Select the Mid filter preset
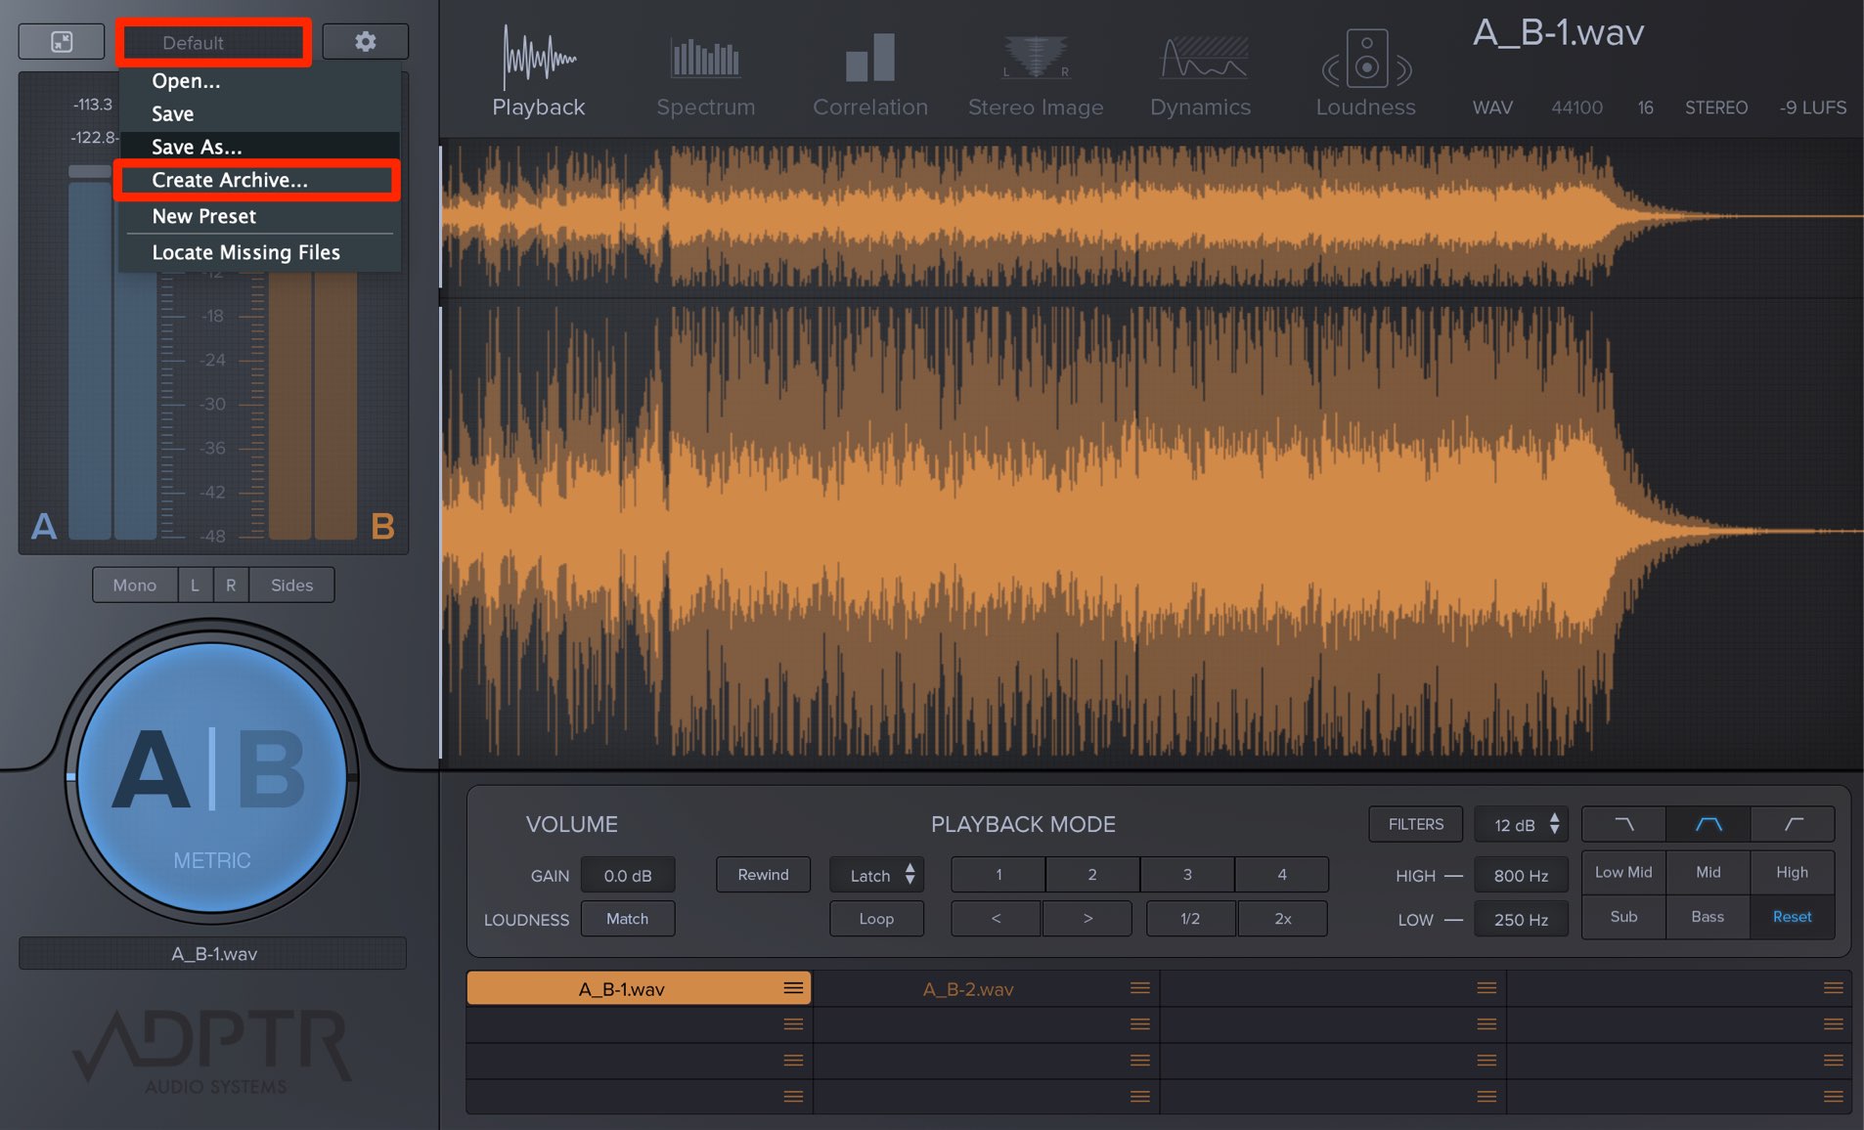The height and width of the screenshot is (1130, 1864). (1709, 872)
